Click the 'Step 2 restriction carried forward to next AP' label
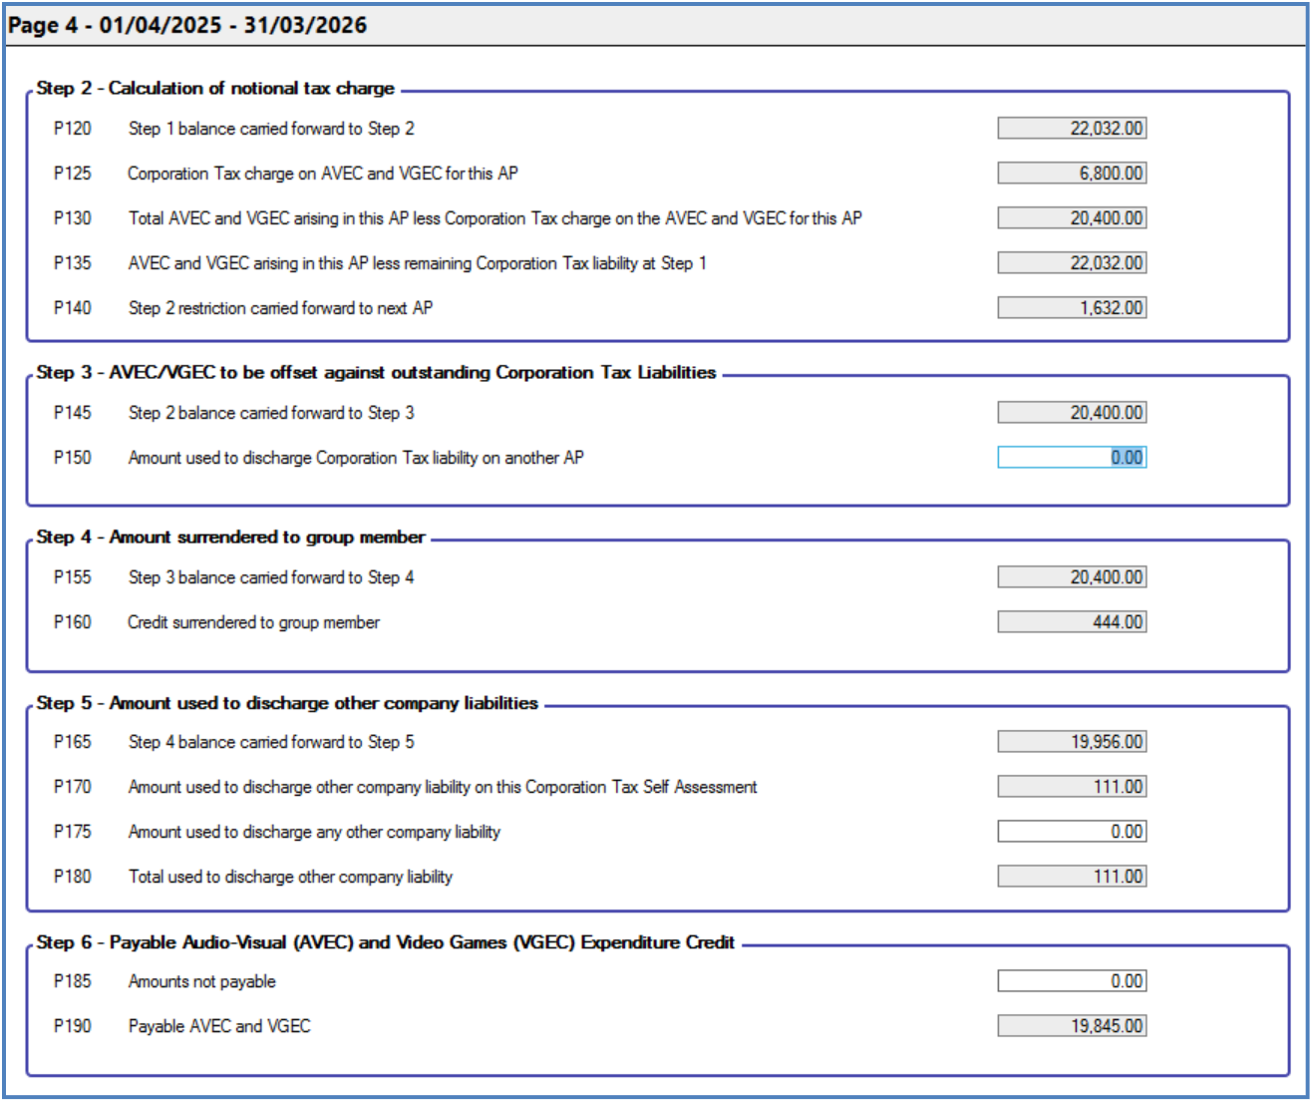This screenshot has width=1313, height=1101. [x=280, y=308]
